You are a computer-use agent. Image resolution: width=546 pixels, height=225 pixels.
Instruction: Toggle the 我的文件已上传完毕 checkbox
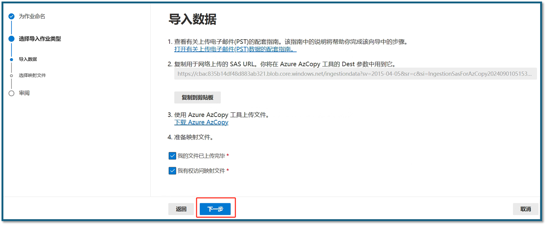[172, 156]
